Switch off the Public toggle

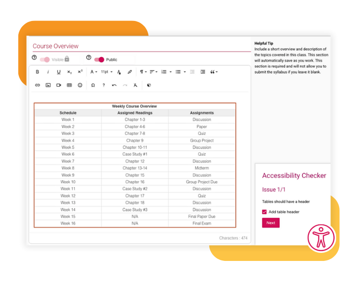point(100,58)
